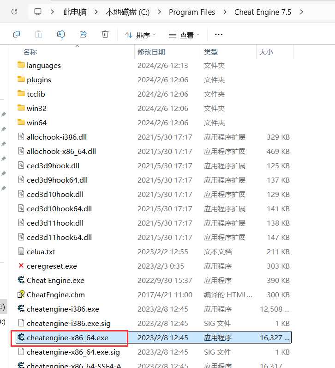
Task: Navigate to 本地磁盘 (C:) breadcrumb
Action: (x=127, y=12)
